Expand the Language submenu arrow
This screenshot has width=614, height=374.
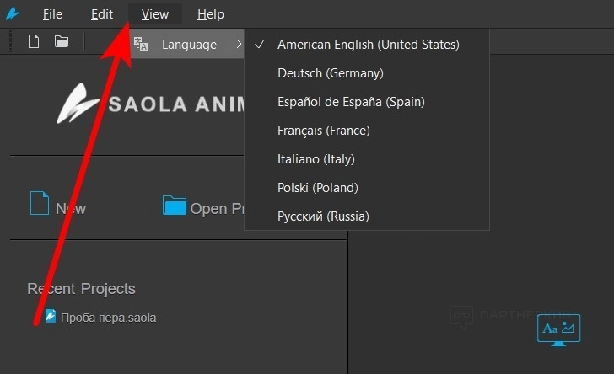click(x=239, y=45)
